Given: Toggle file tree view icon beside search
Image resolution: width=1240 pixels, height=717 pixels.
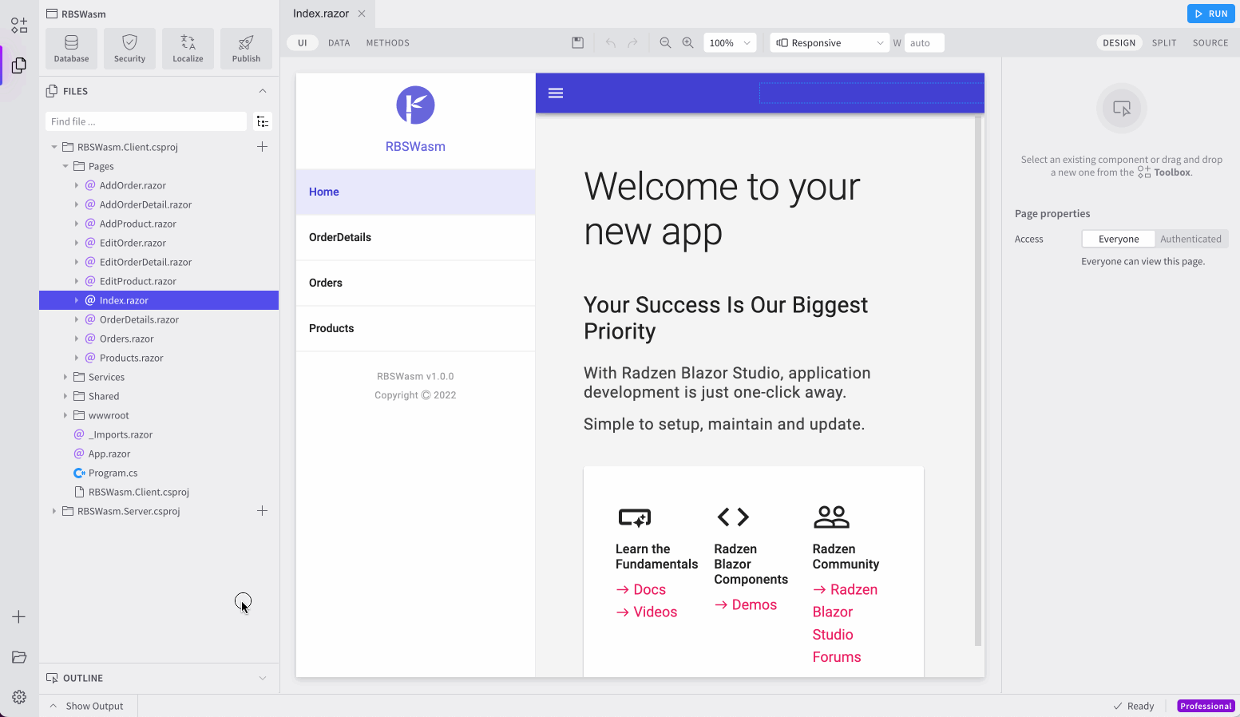Looking at the screenshot, I should [x=263, y=121].
